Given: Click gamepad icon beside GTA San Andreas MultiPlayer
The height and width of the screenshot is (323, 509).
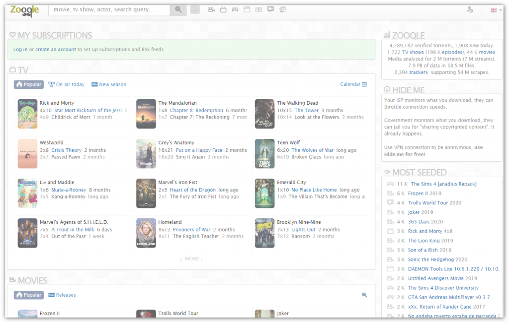Looking at the screenshot, I should click(x=391, y=297).
